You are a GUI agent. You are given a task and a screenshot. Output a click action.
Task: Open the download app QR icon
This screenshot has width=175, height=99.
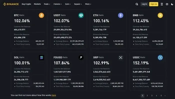pyautogui.click(x=162, y=4)
